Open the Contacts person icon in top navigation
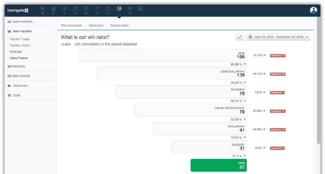This screenshot has height=174, width=325. pos(64,9)
